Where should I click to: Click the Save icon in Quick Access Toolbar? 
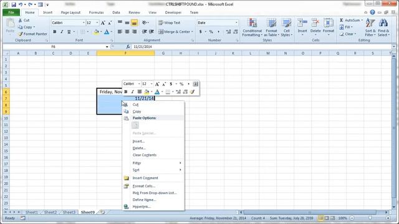point(14,4)
